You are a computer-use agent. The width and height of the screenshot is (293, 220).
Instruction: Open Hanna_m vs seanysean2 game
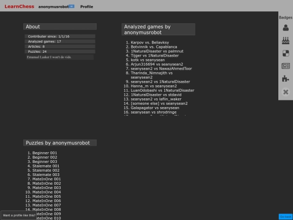coord(154,86)
